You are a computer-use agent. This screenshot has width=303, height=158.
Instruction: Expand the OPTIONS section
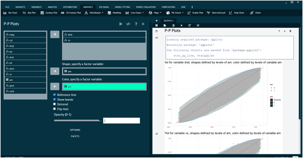pyautogui.click(x=75, y=130)
